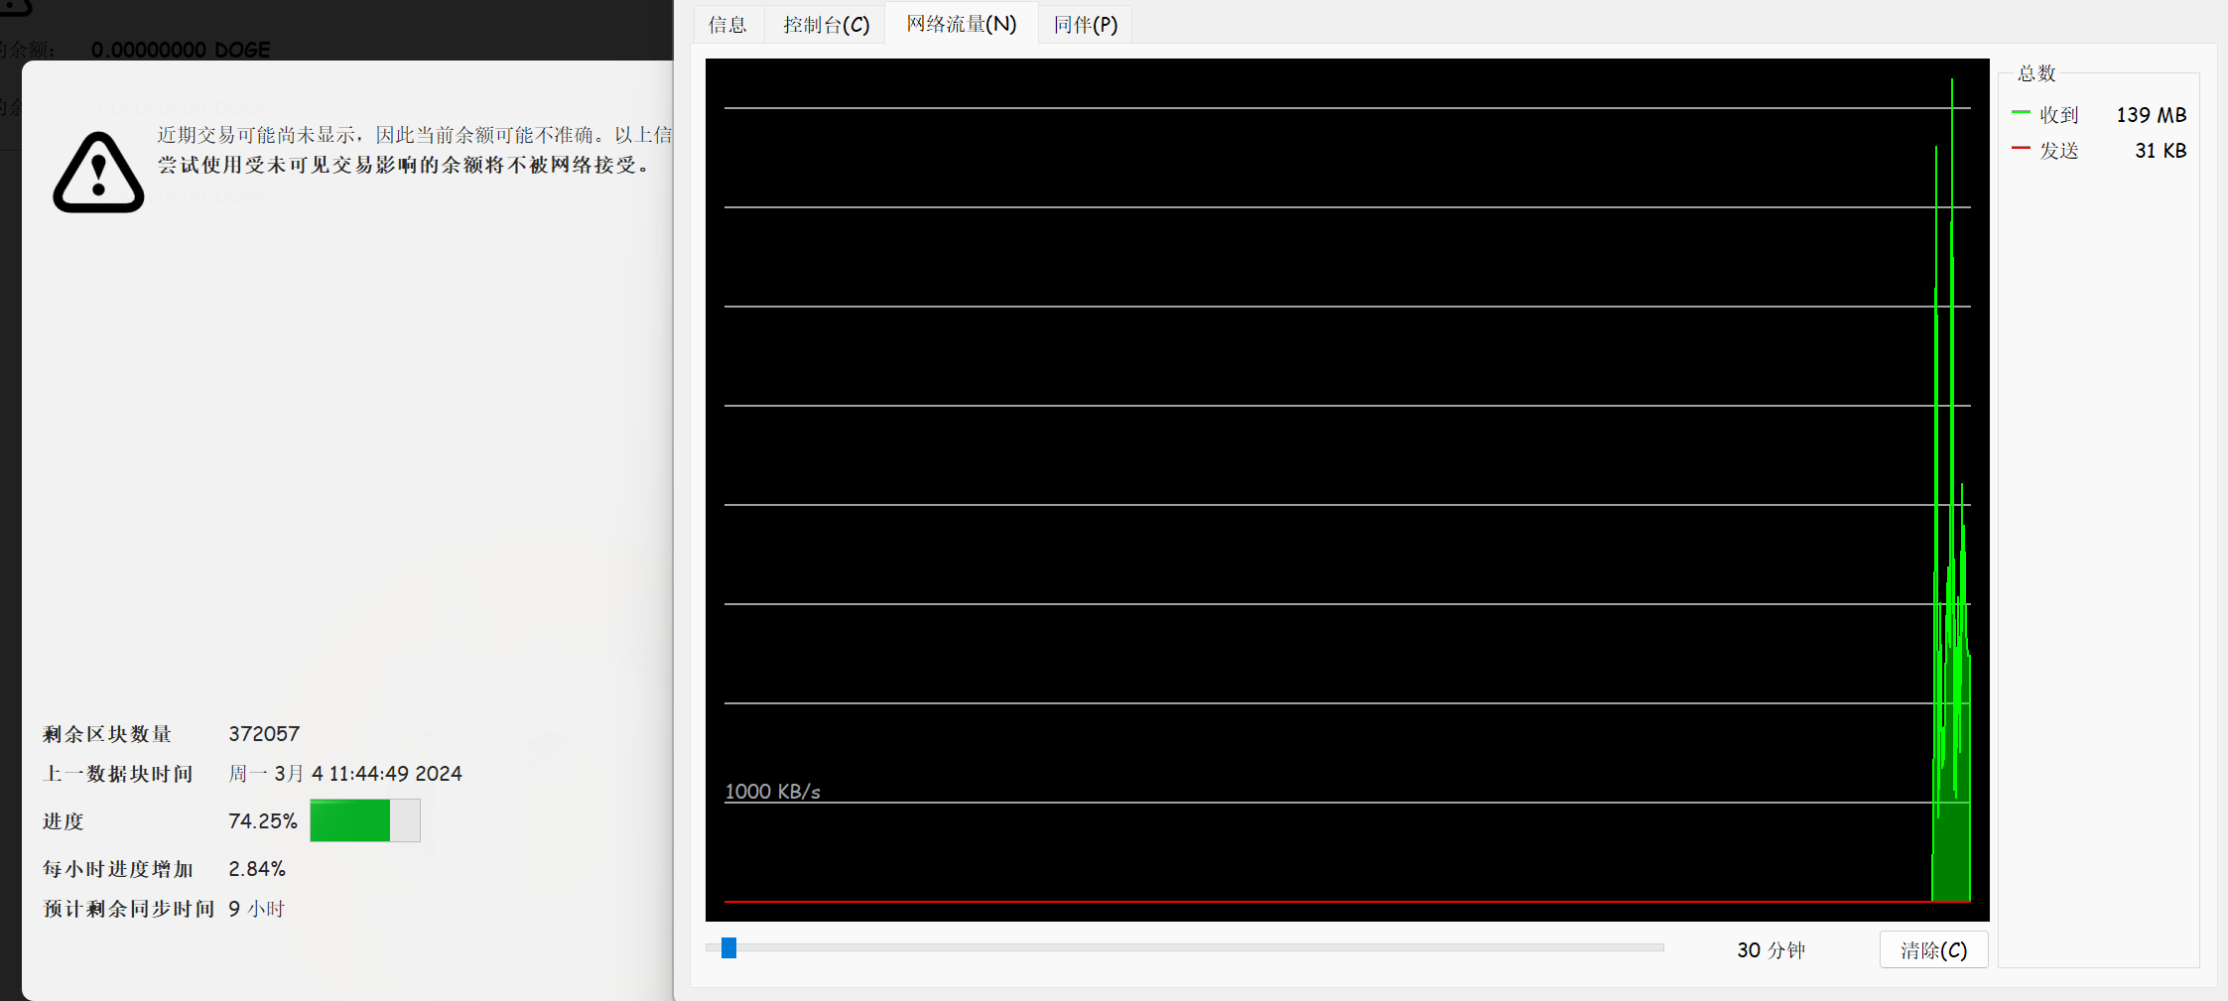Click the middle of the time range slider track

pyautogui.click(x=1185, y=948)
